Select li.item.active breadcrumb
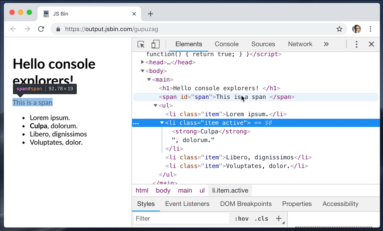The height and width of the screenshot is (231, 383). [x=230, y=190]
